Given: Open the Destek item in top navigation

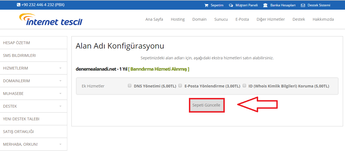Looking at the screenshot, I should coord(299,19).
